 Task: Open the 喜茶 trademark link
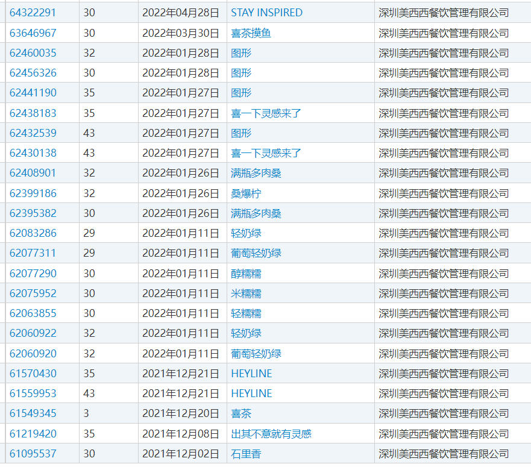click(x=241, y=413)
